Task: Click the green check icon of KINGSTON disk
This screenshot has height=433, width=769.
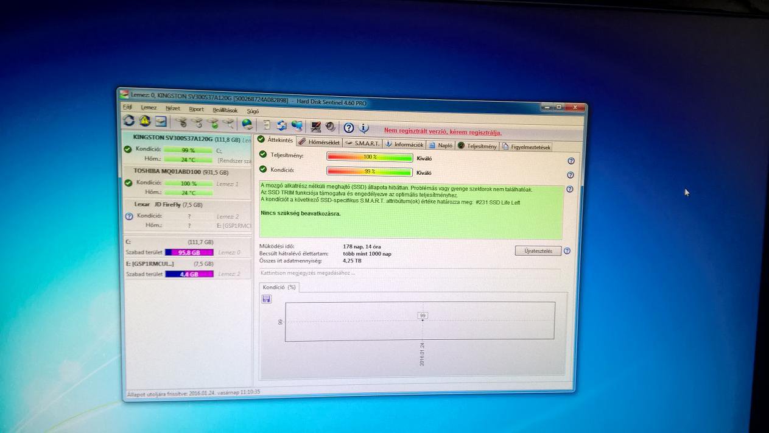Action: (128, 149)
